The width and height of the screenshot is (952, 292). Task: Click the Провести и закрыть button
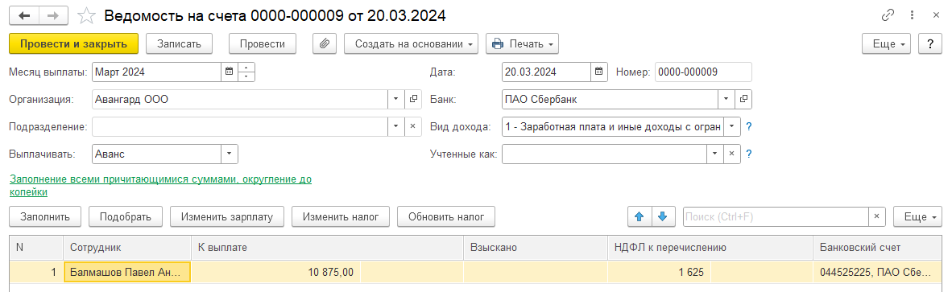73,43
